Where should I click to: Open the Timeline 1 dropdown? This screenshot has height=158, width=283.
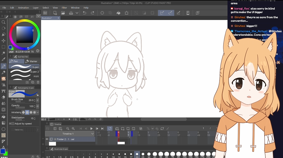pos(70,134)
